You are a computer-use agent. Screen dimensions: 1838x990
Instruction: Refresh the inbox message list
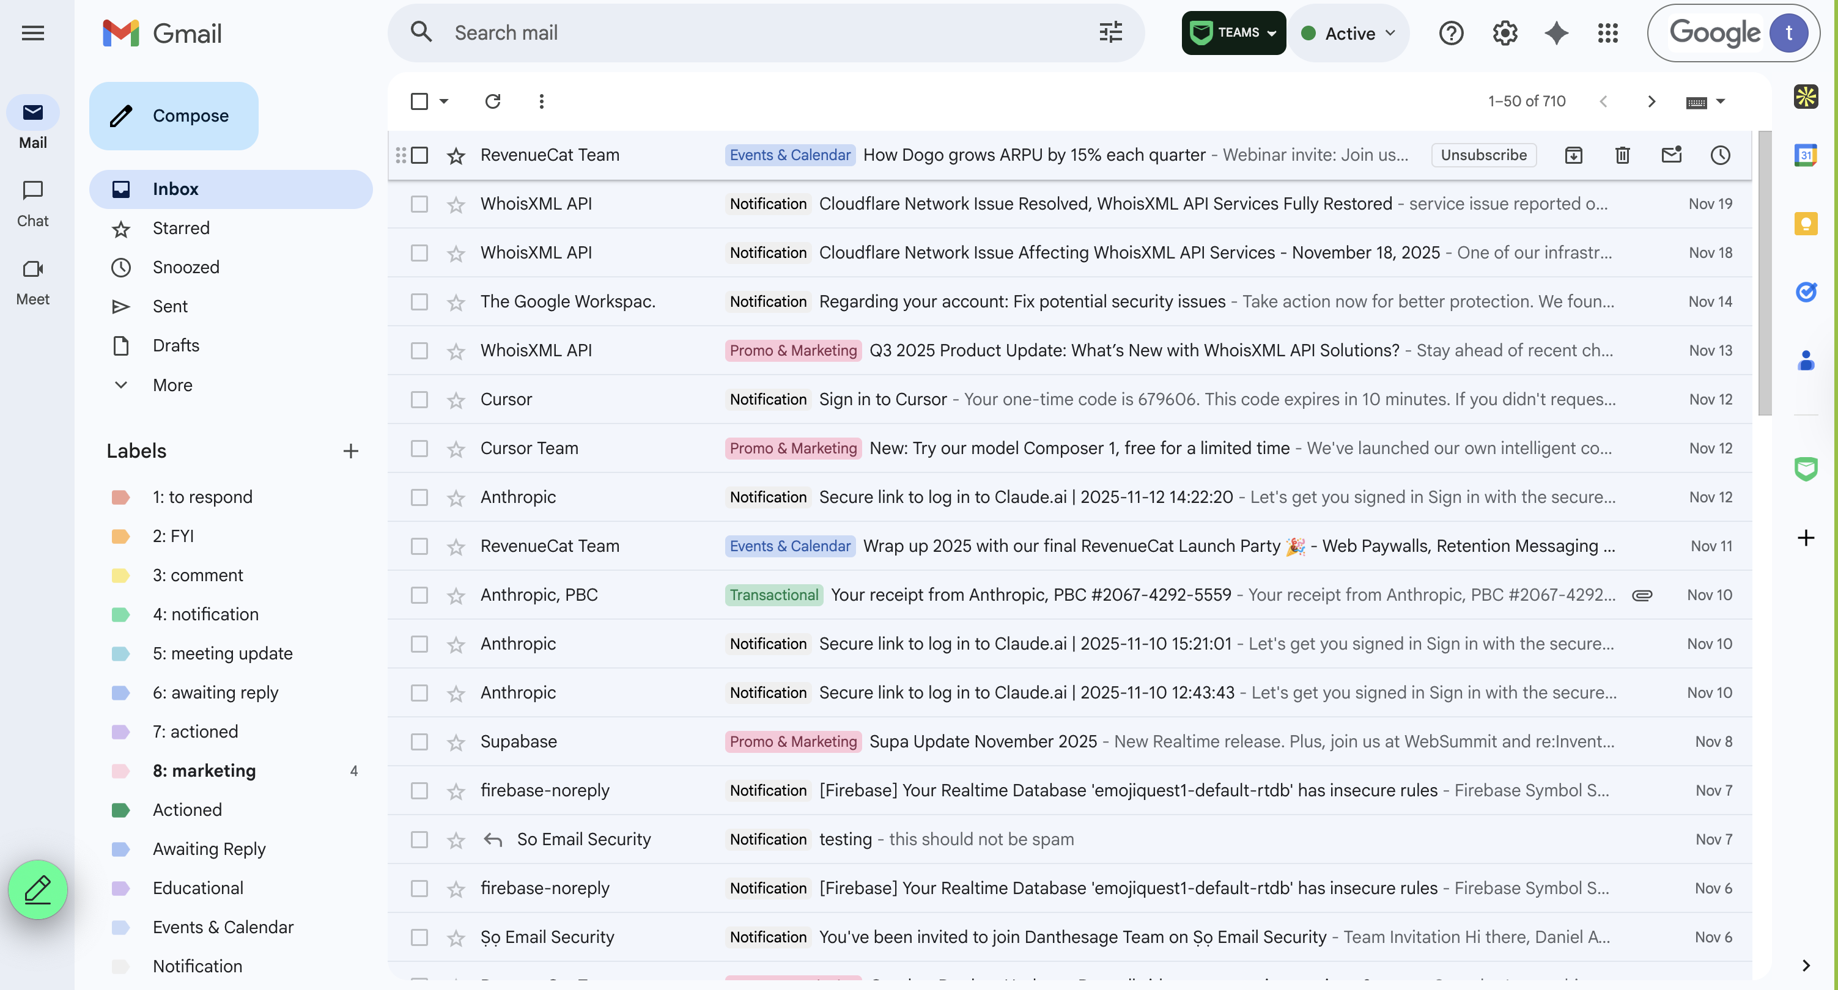pyautogui.click(x=492, y=101)
